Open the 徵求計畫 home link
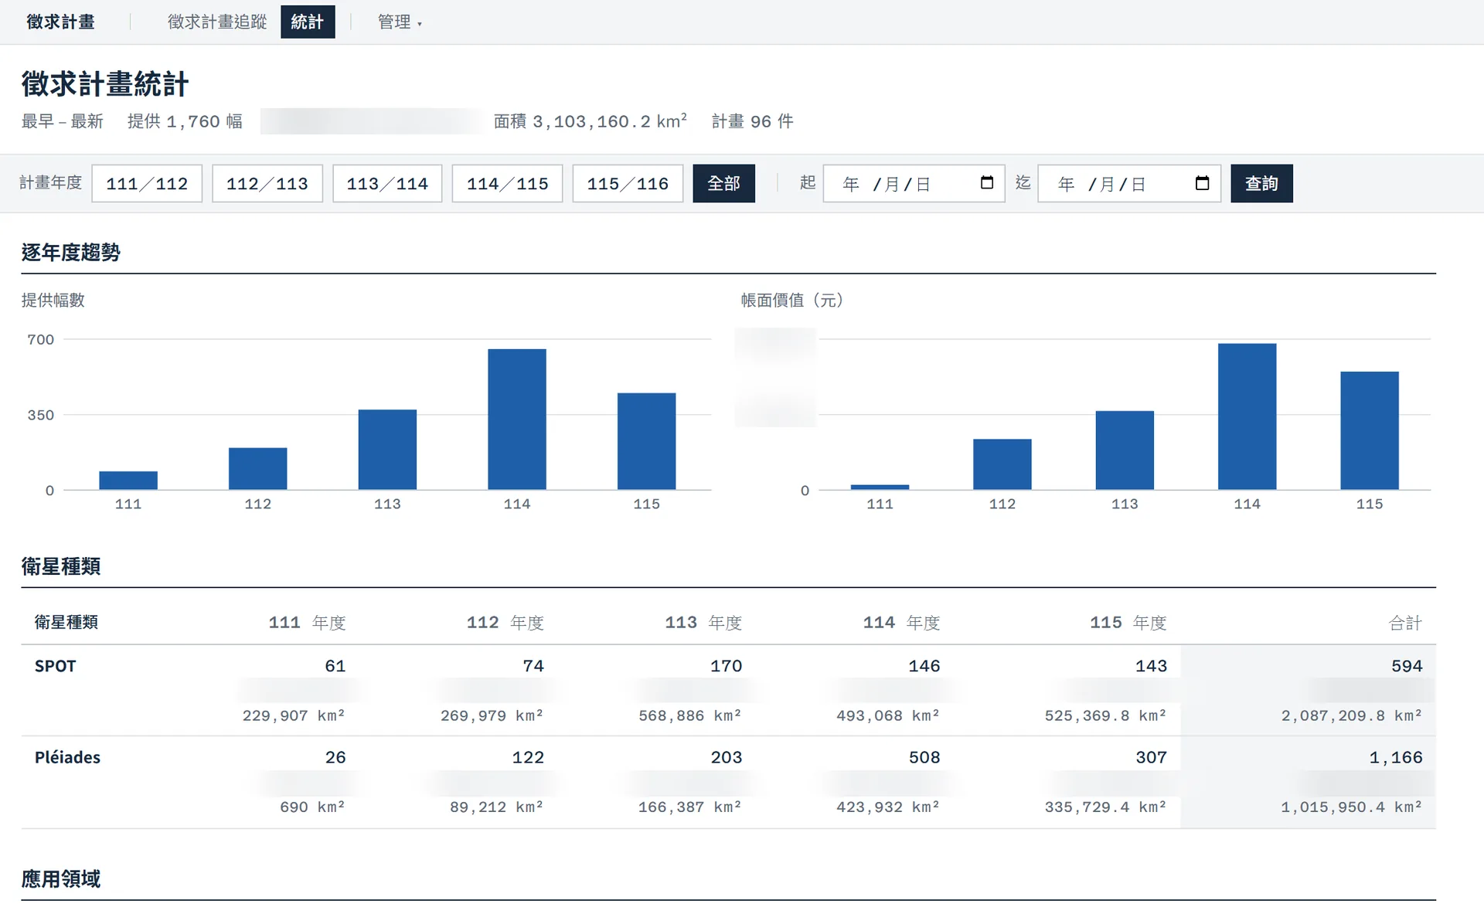The width and height of the screenshot is (1484, 914). [x=61, y=22]
